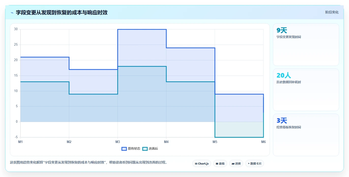The height and width of the screenshot is (177, 349).
Task: Click the M1 x-axis label
Action: coord(20,142)
